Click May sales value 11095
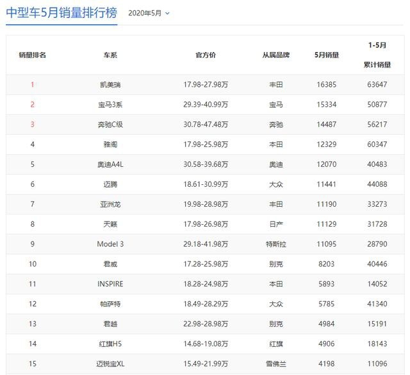 click(327, 244)
